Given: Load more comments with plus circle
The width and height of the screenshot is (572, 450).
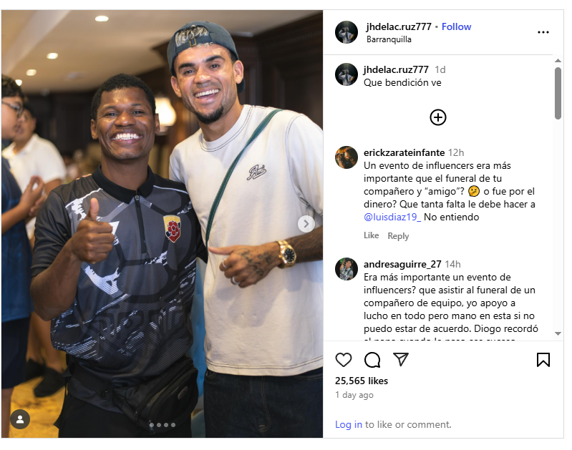Looking at the screenshot, I should click(x=437, y=117).
